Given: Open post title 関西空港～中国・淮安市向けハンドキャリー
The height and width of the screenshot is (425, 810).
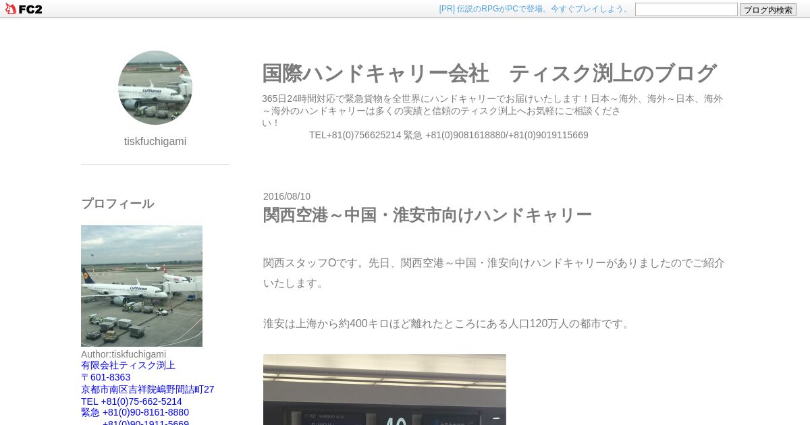Looking at the screenshot, I should (427, 215).
